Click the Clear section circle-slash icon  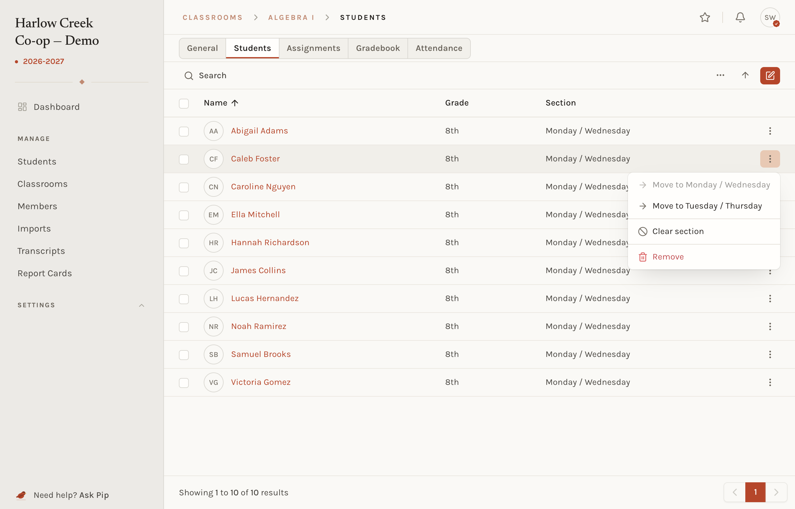coord(643,231)
